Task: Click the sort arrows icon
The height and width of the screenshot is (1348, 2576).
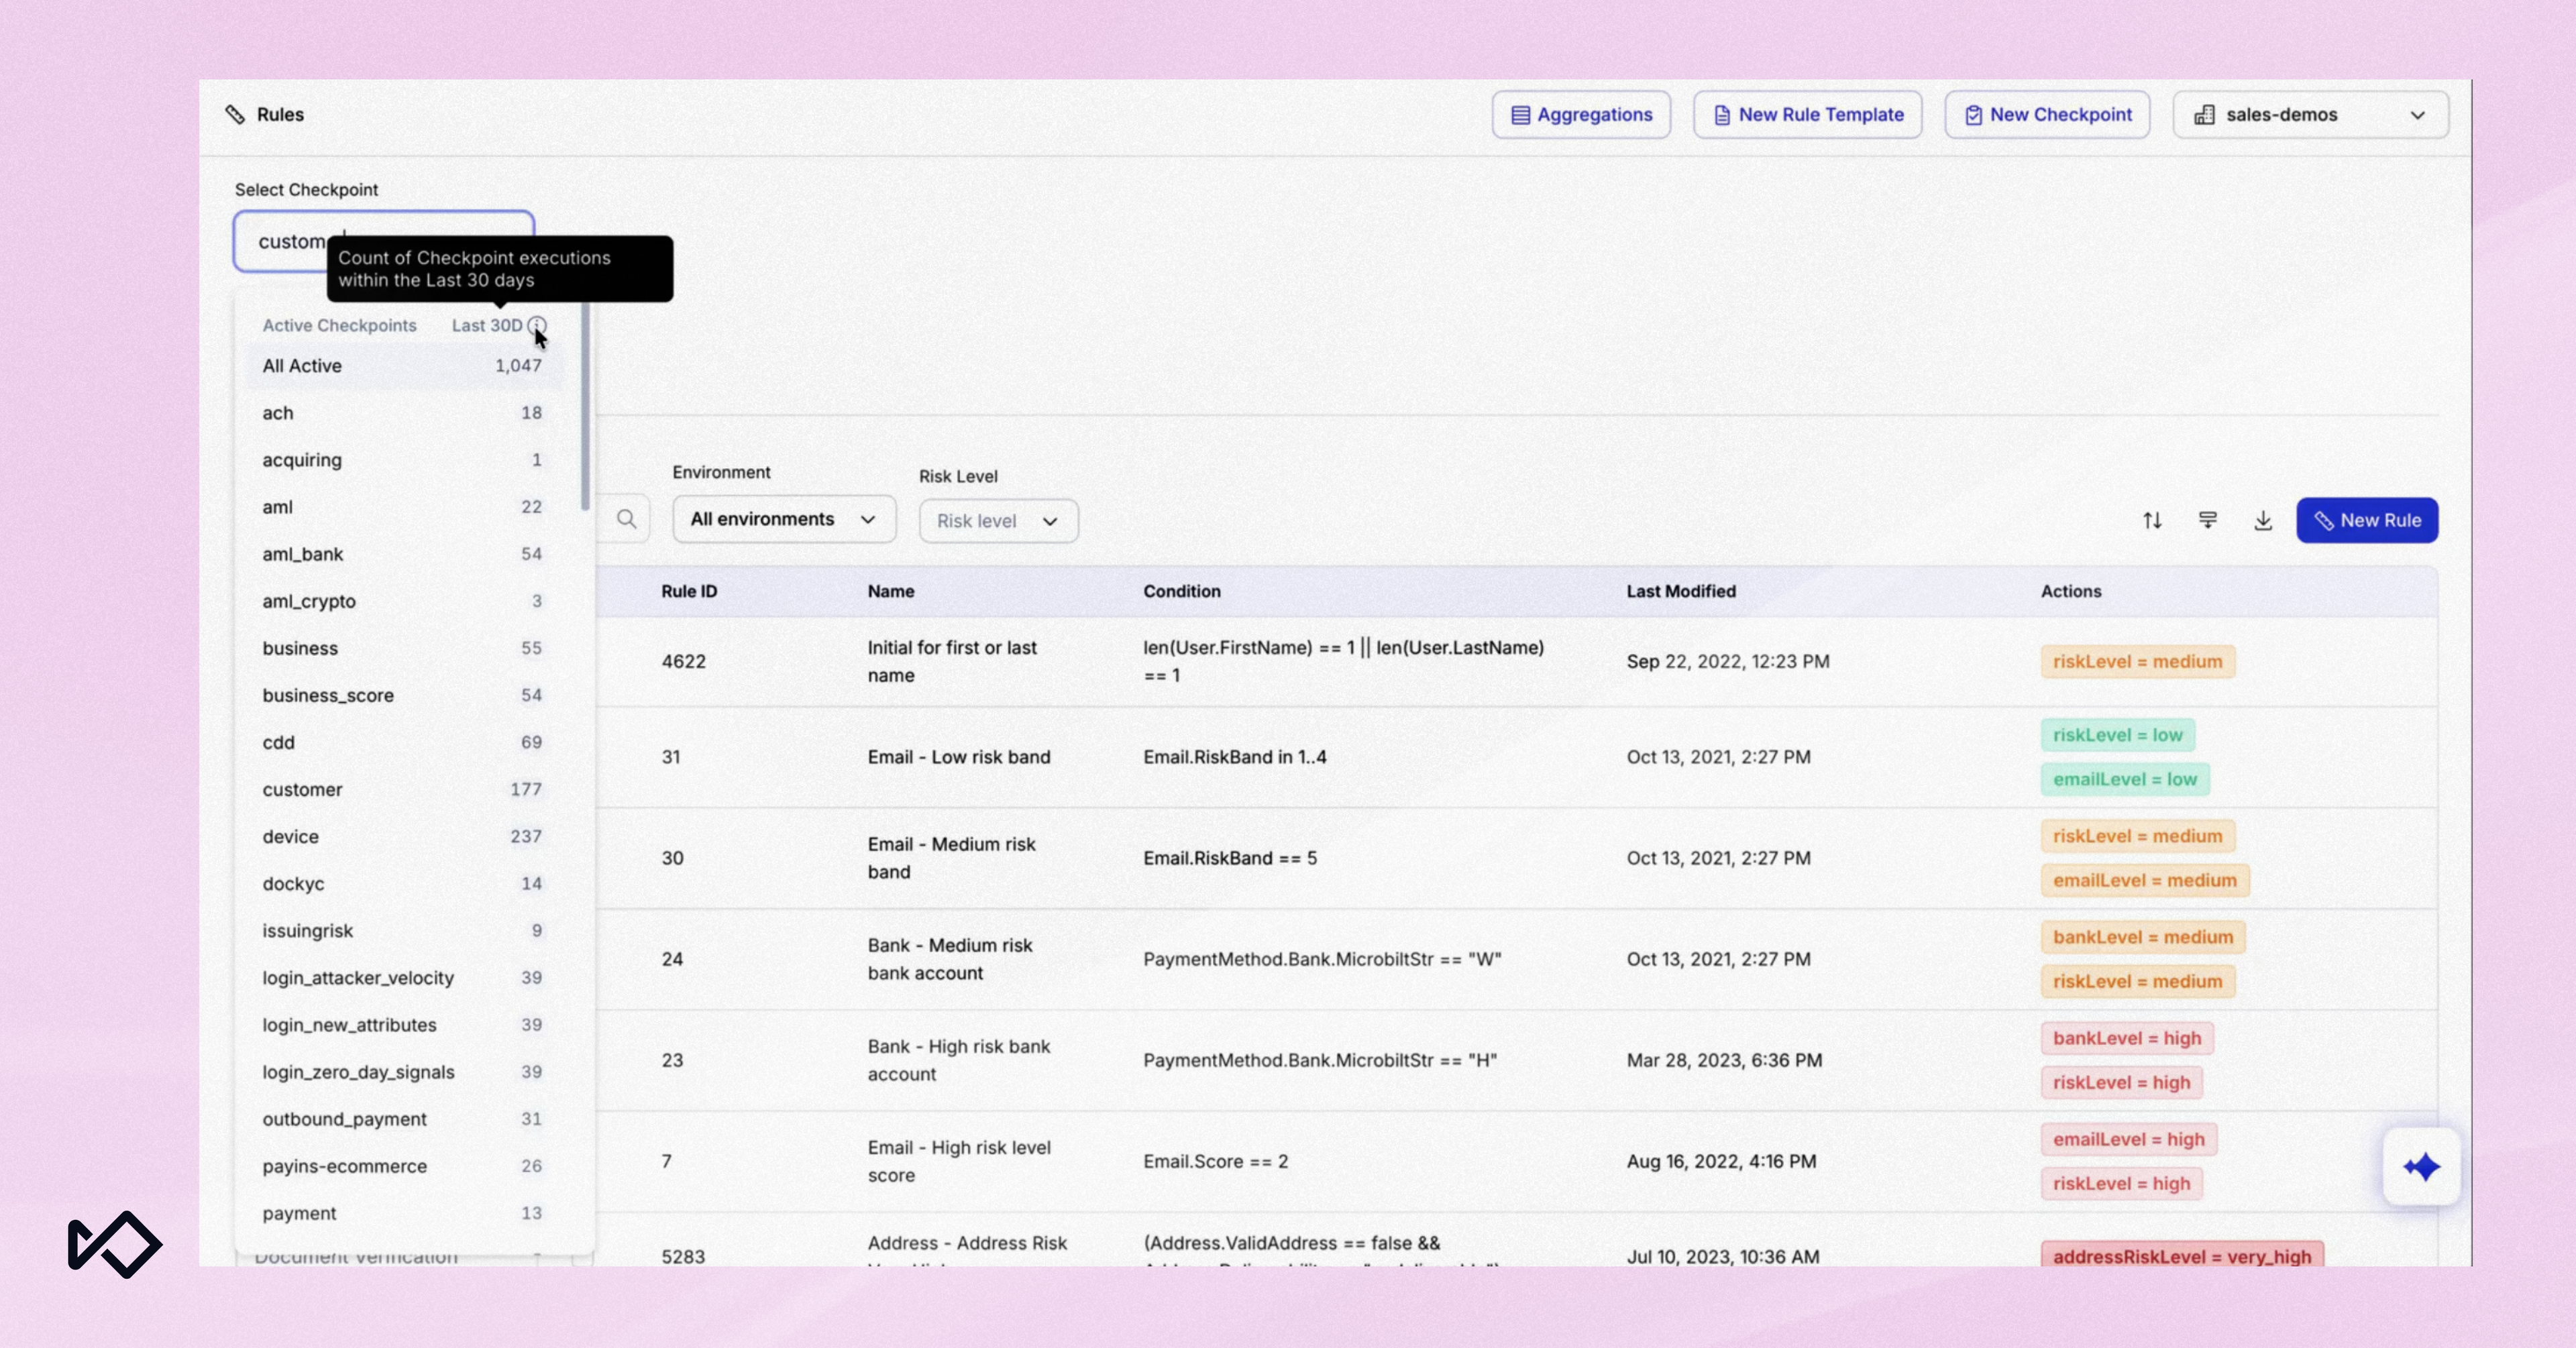Action: 2152,520
